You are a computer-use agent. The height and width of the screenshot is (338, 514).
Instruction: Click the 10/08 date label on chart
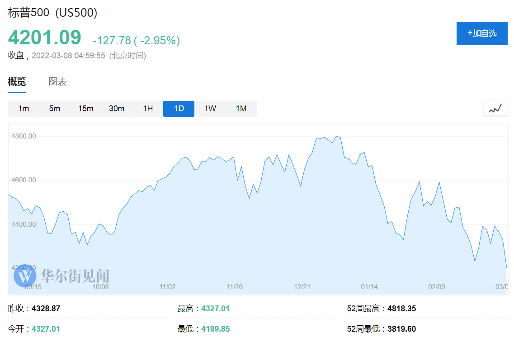coord(100,287)
